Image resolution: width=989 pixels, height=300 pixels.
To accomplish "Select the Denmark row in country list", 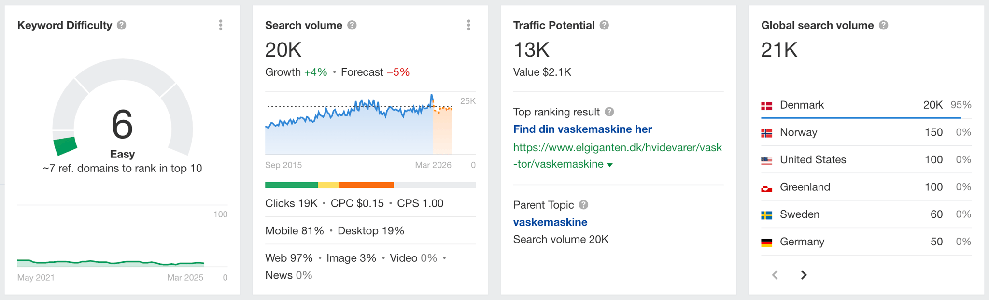I will [866, 105].
